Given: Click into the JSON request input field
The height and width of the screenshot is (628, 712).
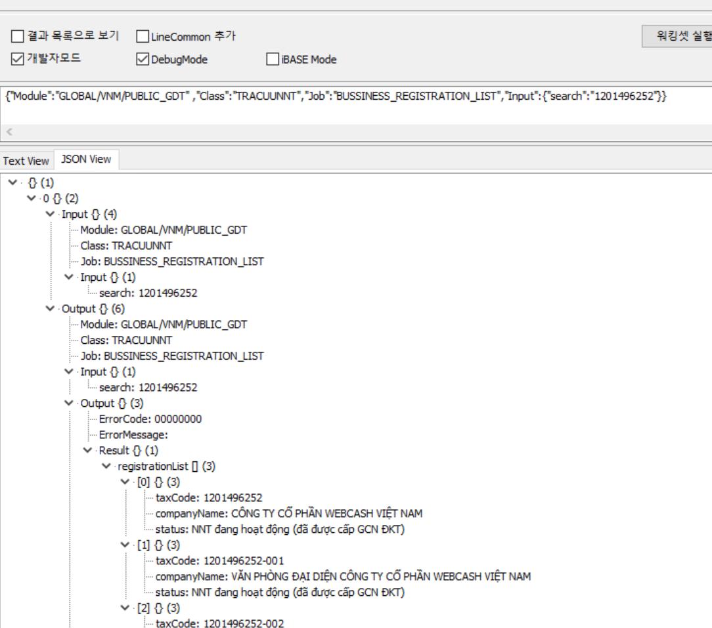Looking at the screenshot, I should [356, 104].
